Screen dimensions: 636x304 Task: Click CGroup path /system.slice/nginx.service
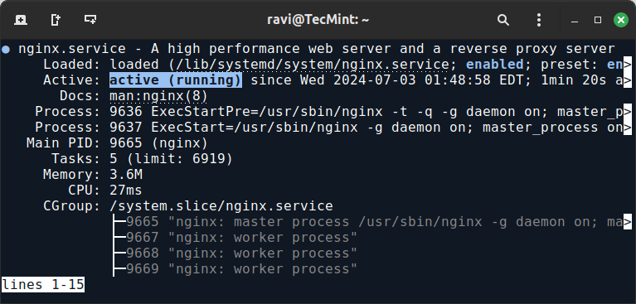click(x=221, y=206)
